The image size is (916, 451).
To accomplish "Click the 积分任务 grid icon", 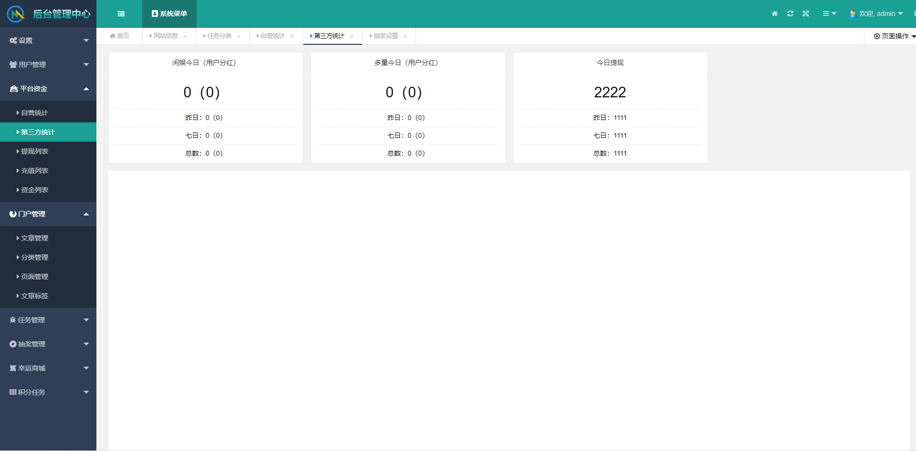I will coord(13,392).
